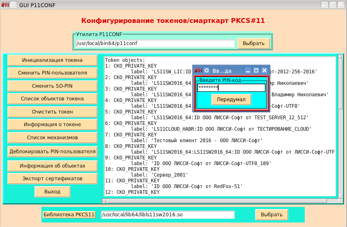Viewport: 347px width, 227px height.
Task: Click the Инициализация токена button
Action: tap(53, 60)
